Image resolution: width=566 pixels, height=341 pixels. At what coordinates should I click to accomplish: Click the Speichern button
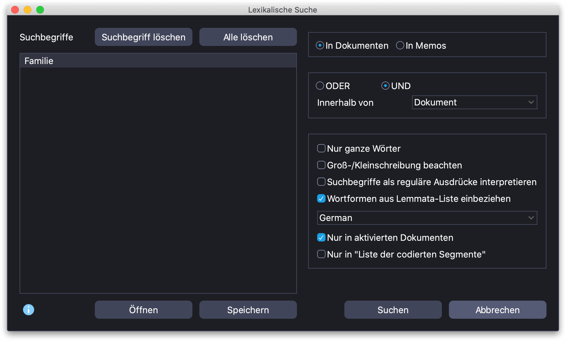pyautogui.click(x=248, y=310)
